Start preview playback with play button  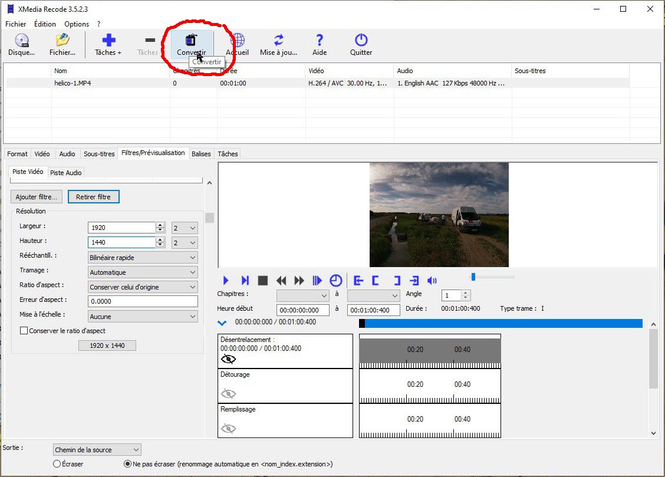(226, 280)
